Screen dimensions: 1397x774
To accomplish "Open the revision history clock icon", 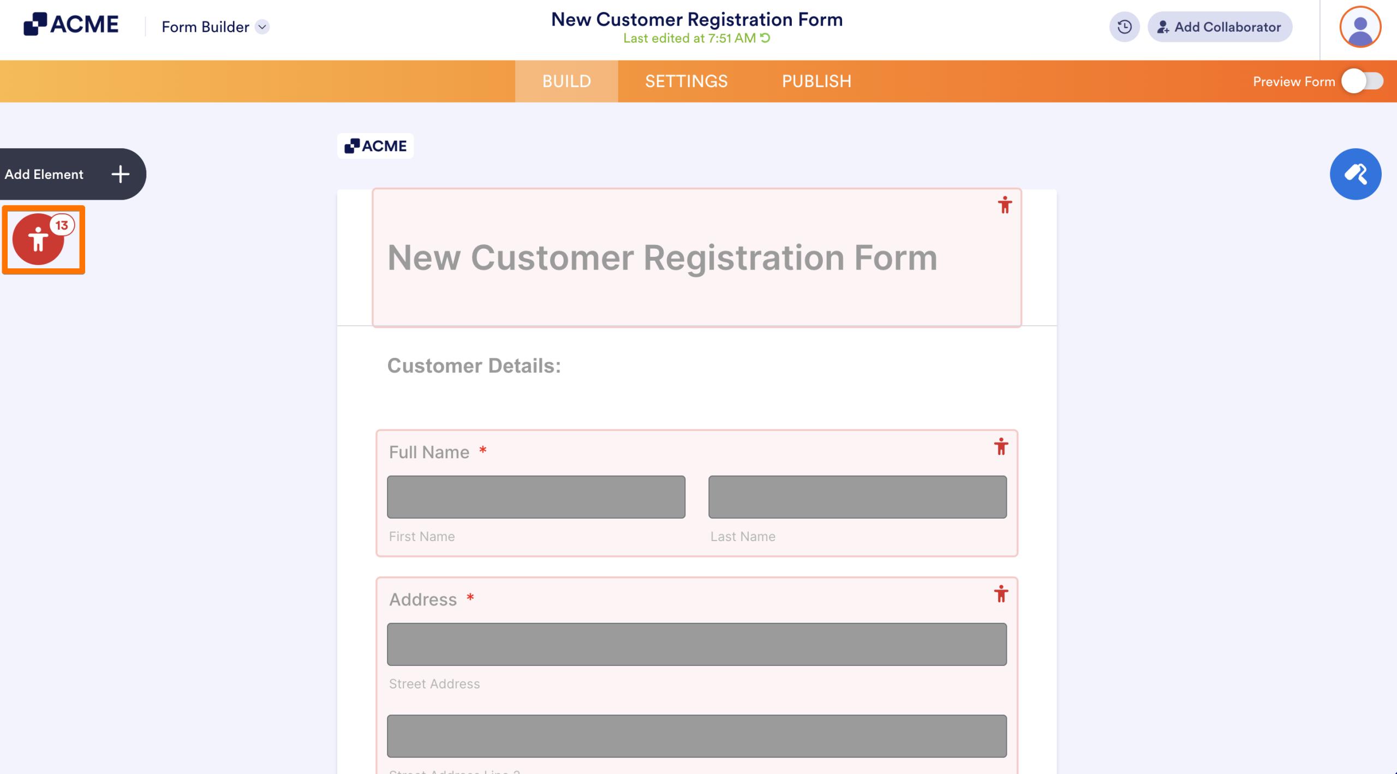I will pos(1124,27).
